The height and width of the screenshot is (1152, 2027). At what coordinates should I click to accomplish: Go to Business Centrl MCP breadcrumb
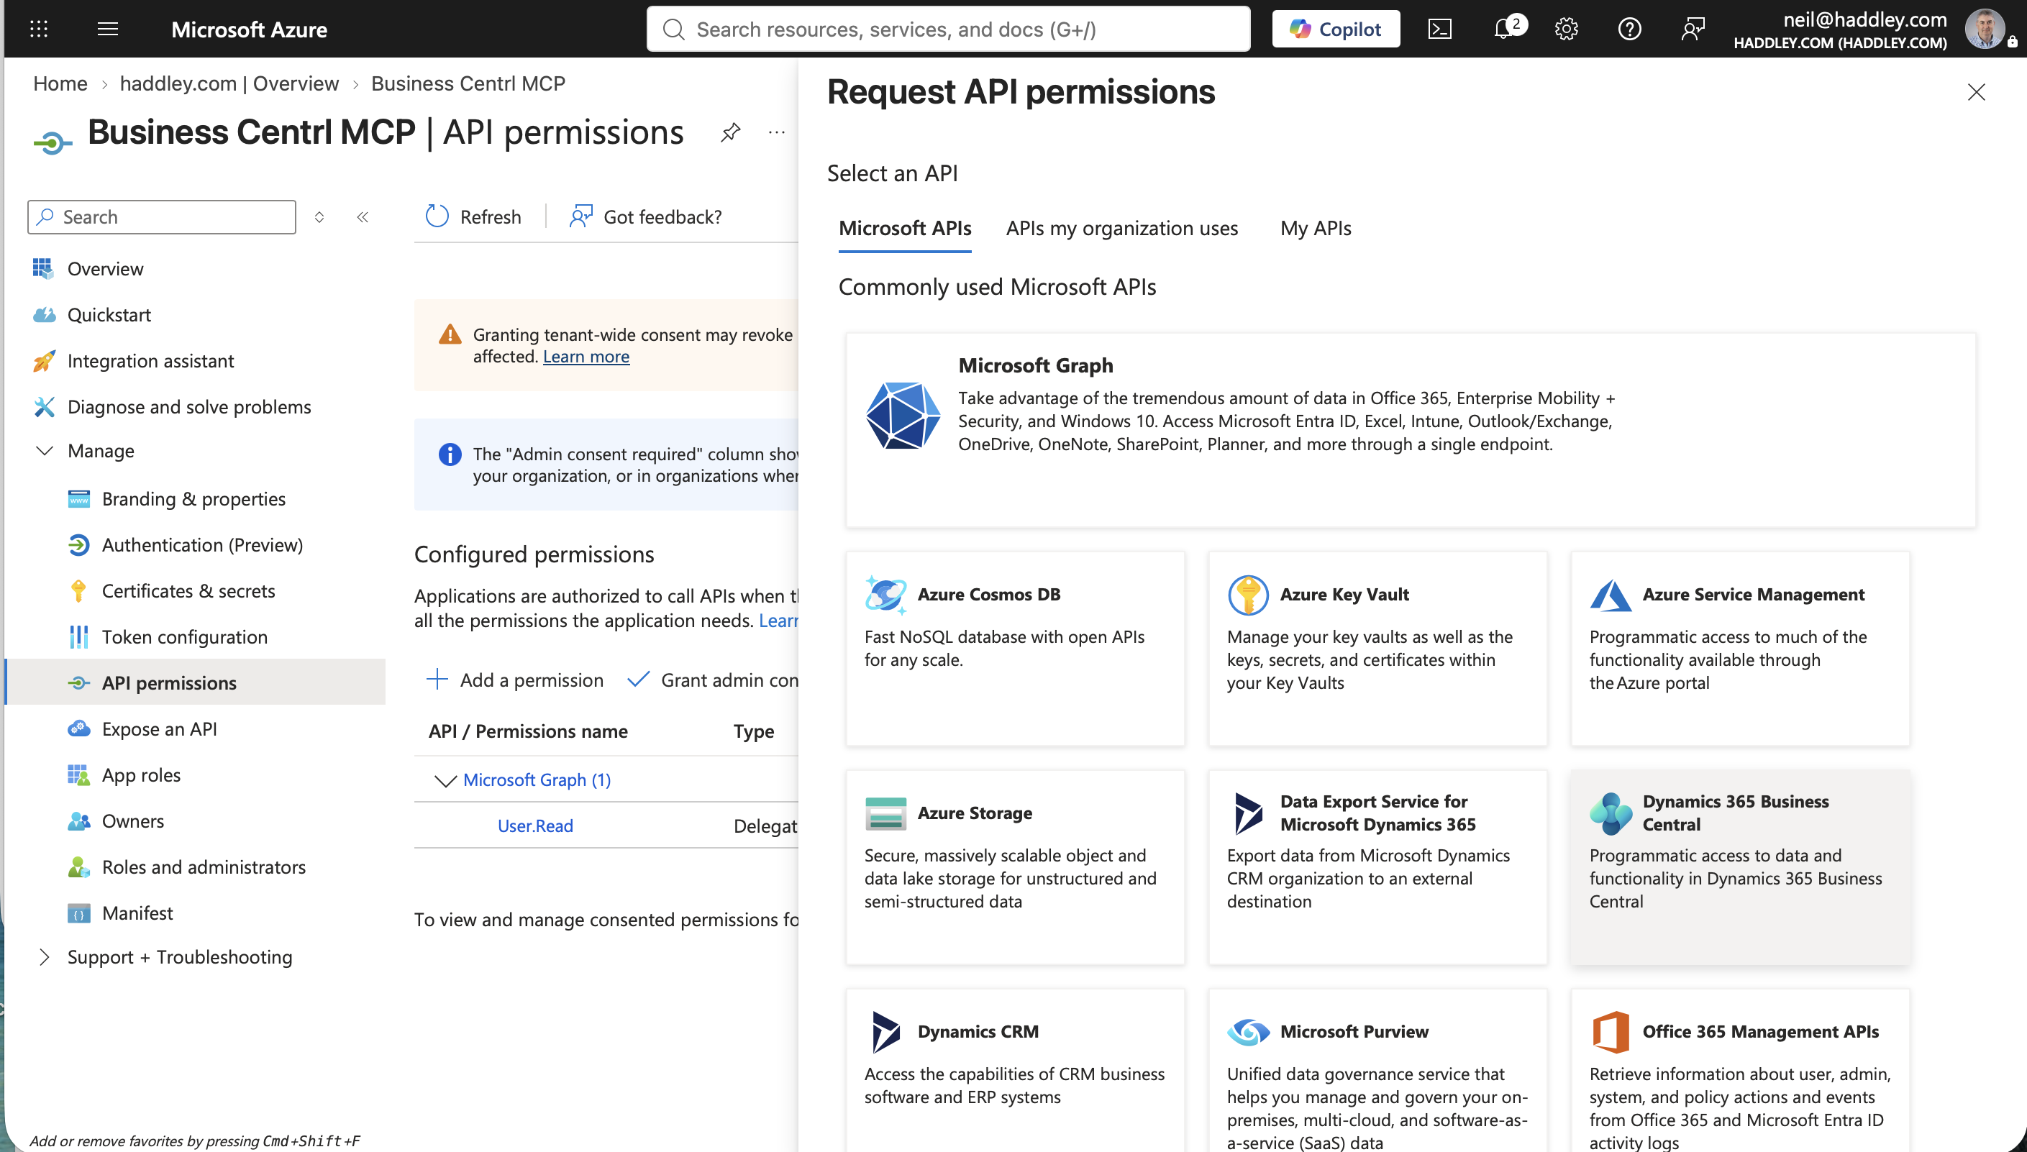[x=468, y=84]
